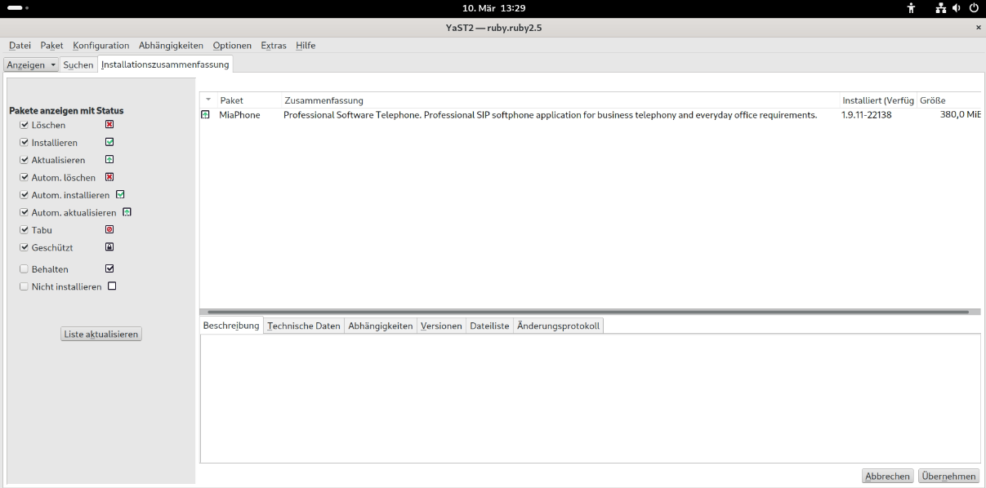Viewport: 986px width, 488px height.
Task: Toggle the Aktualisieren checkbox
Action: pos(24,160)
